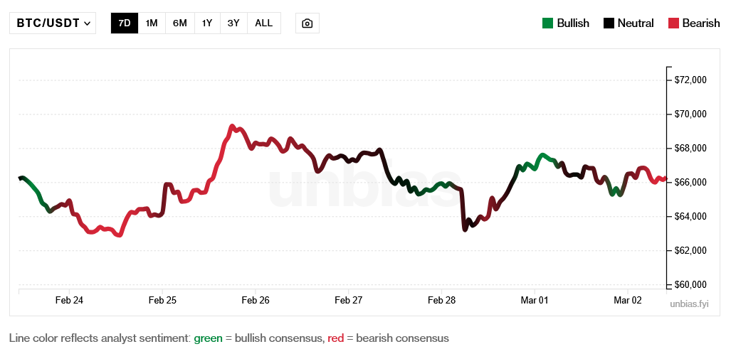
Task: Open the BTC/USDT pair dropdown
Action: click(x=53, y=23)
